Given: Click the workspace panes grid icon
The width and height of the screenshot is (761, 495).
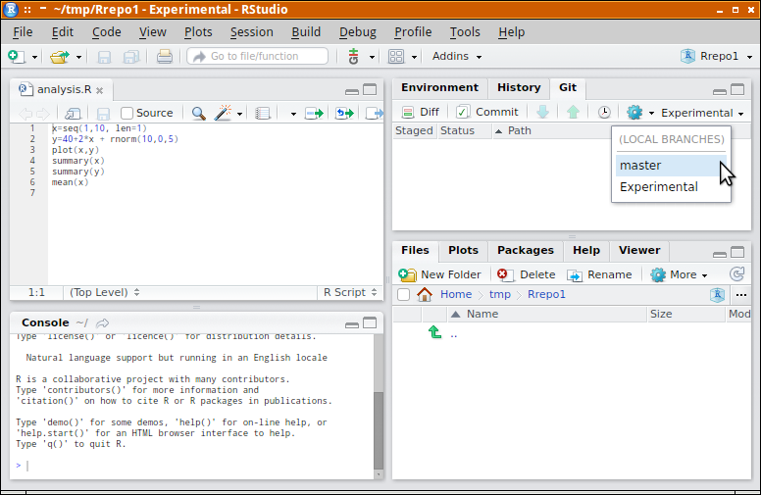Looking at the screenshot, I should pos(396,57).
